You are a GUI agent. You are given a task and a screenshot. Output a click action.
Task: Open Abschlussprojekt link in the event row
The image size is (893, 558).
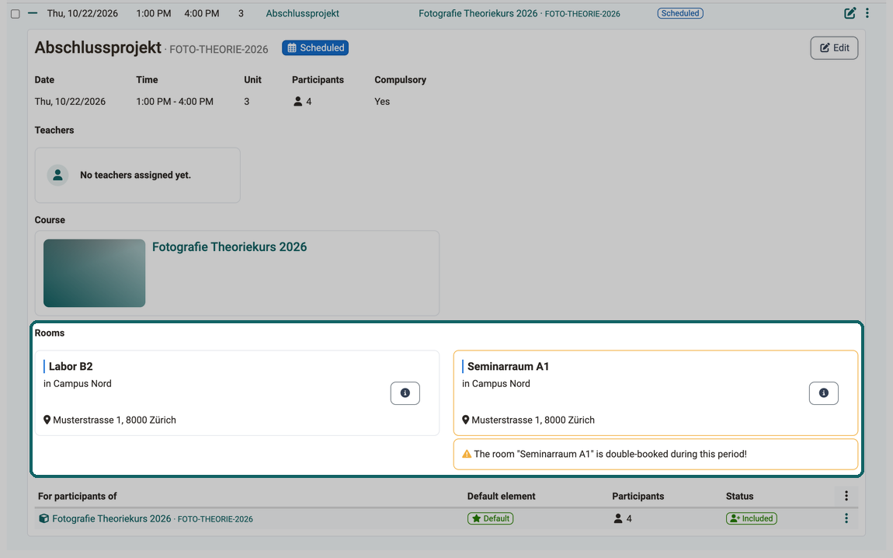tap(302, 13)
